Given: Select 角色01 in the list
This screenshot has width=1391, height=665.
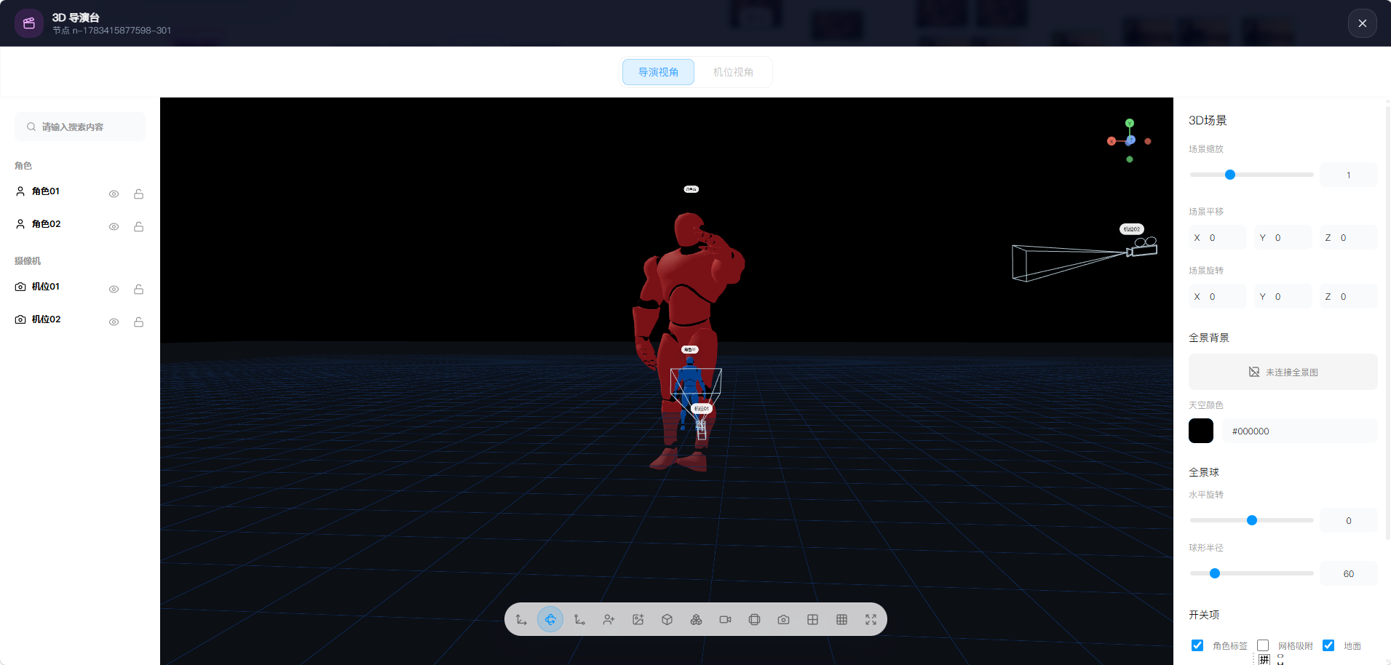Looking at the screenshot, I should click(46, 191).
